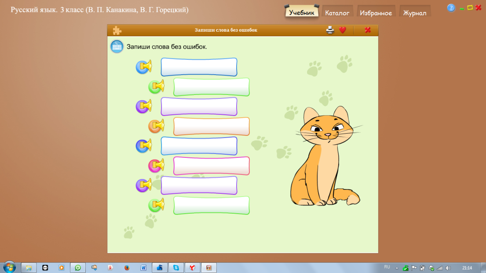Open the Избранное tab
The width and height of the screenshot is (486, 273).
pos(376,13)
